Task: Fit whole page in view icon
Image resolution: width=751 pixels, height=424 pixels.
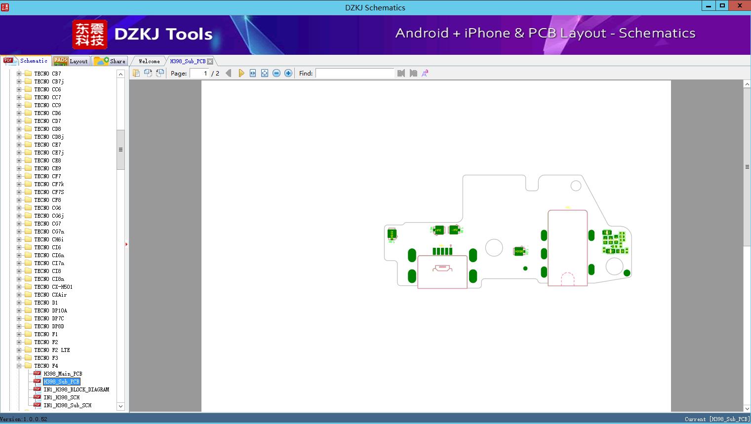Action: point(265,73)
